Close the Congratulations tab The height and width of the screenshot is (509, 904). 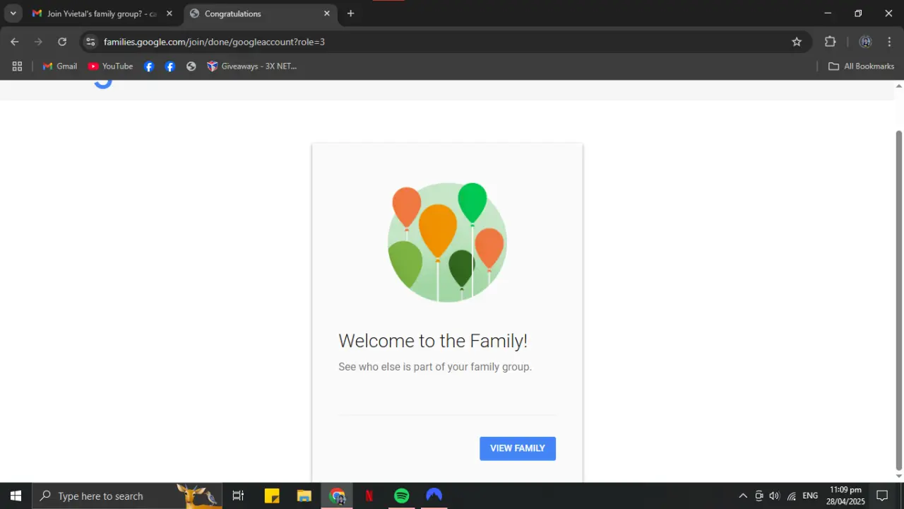[326, 13]
